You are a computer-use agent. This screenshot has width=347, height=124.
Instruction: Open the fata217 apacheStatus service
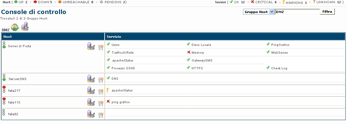122,90
